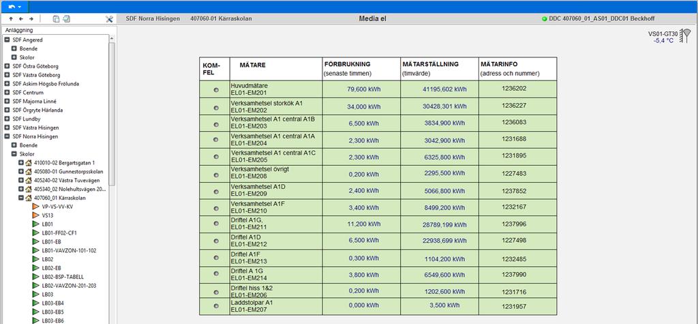Select the Anläggning panel tab
This screenshot has height=324, width=698.
pos(19,30)
